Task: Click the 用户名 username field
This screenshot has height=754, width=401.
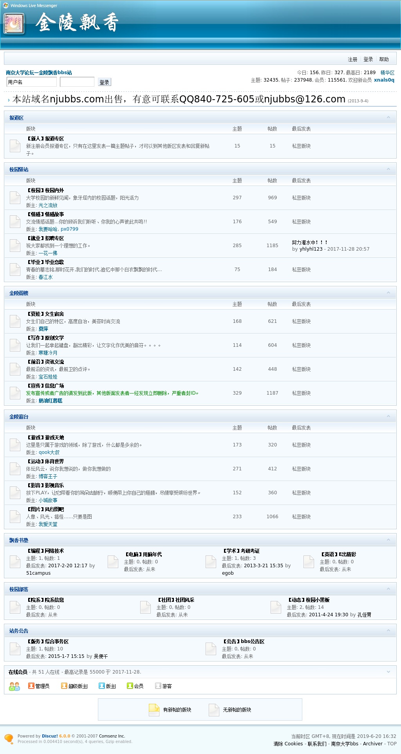Action: coord(32,82)
